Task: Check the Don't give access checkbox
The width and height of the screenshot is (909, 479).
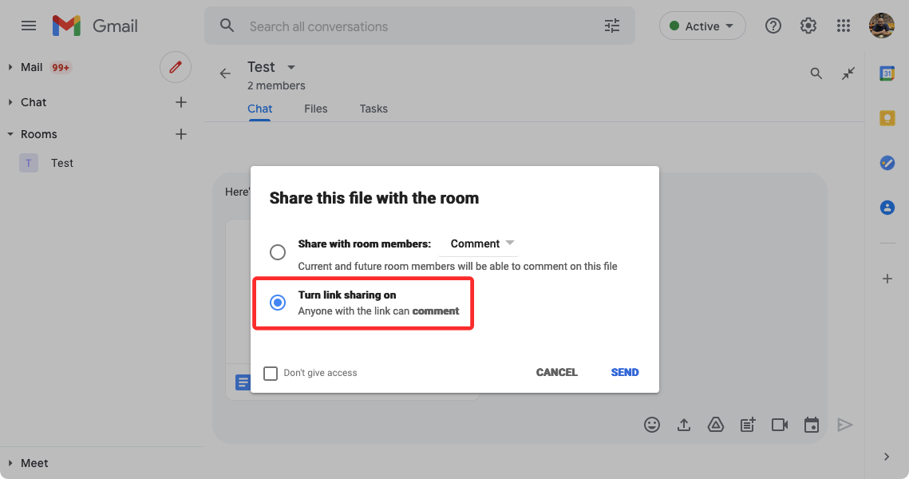Action: 271,373
